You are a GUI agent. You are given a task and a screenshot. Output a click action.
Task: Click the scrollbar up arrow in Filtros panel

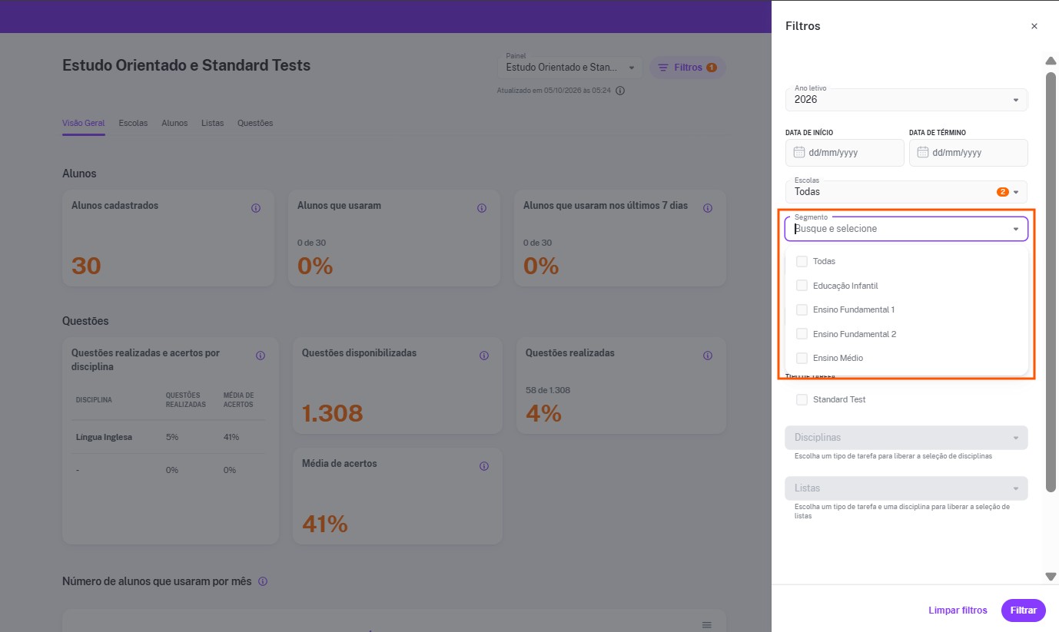tap(1051, 61)
